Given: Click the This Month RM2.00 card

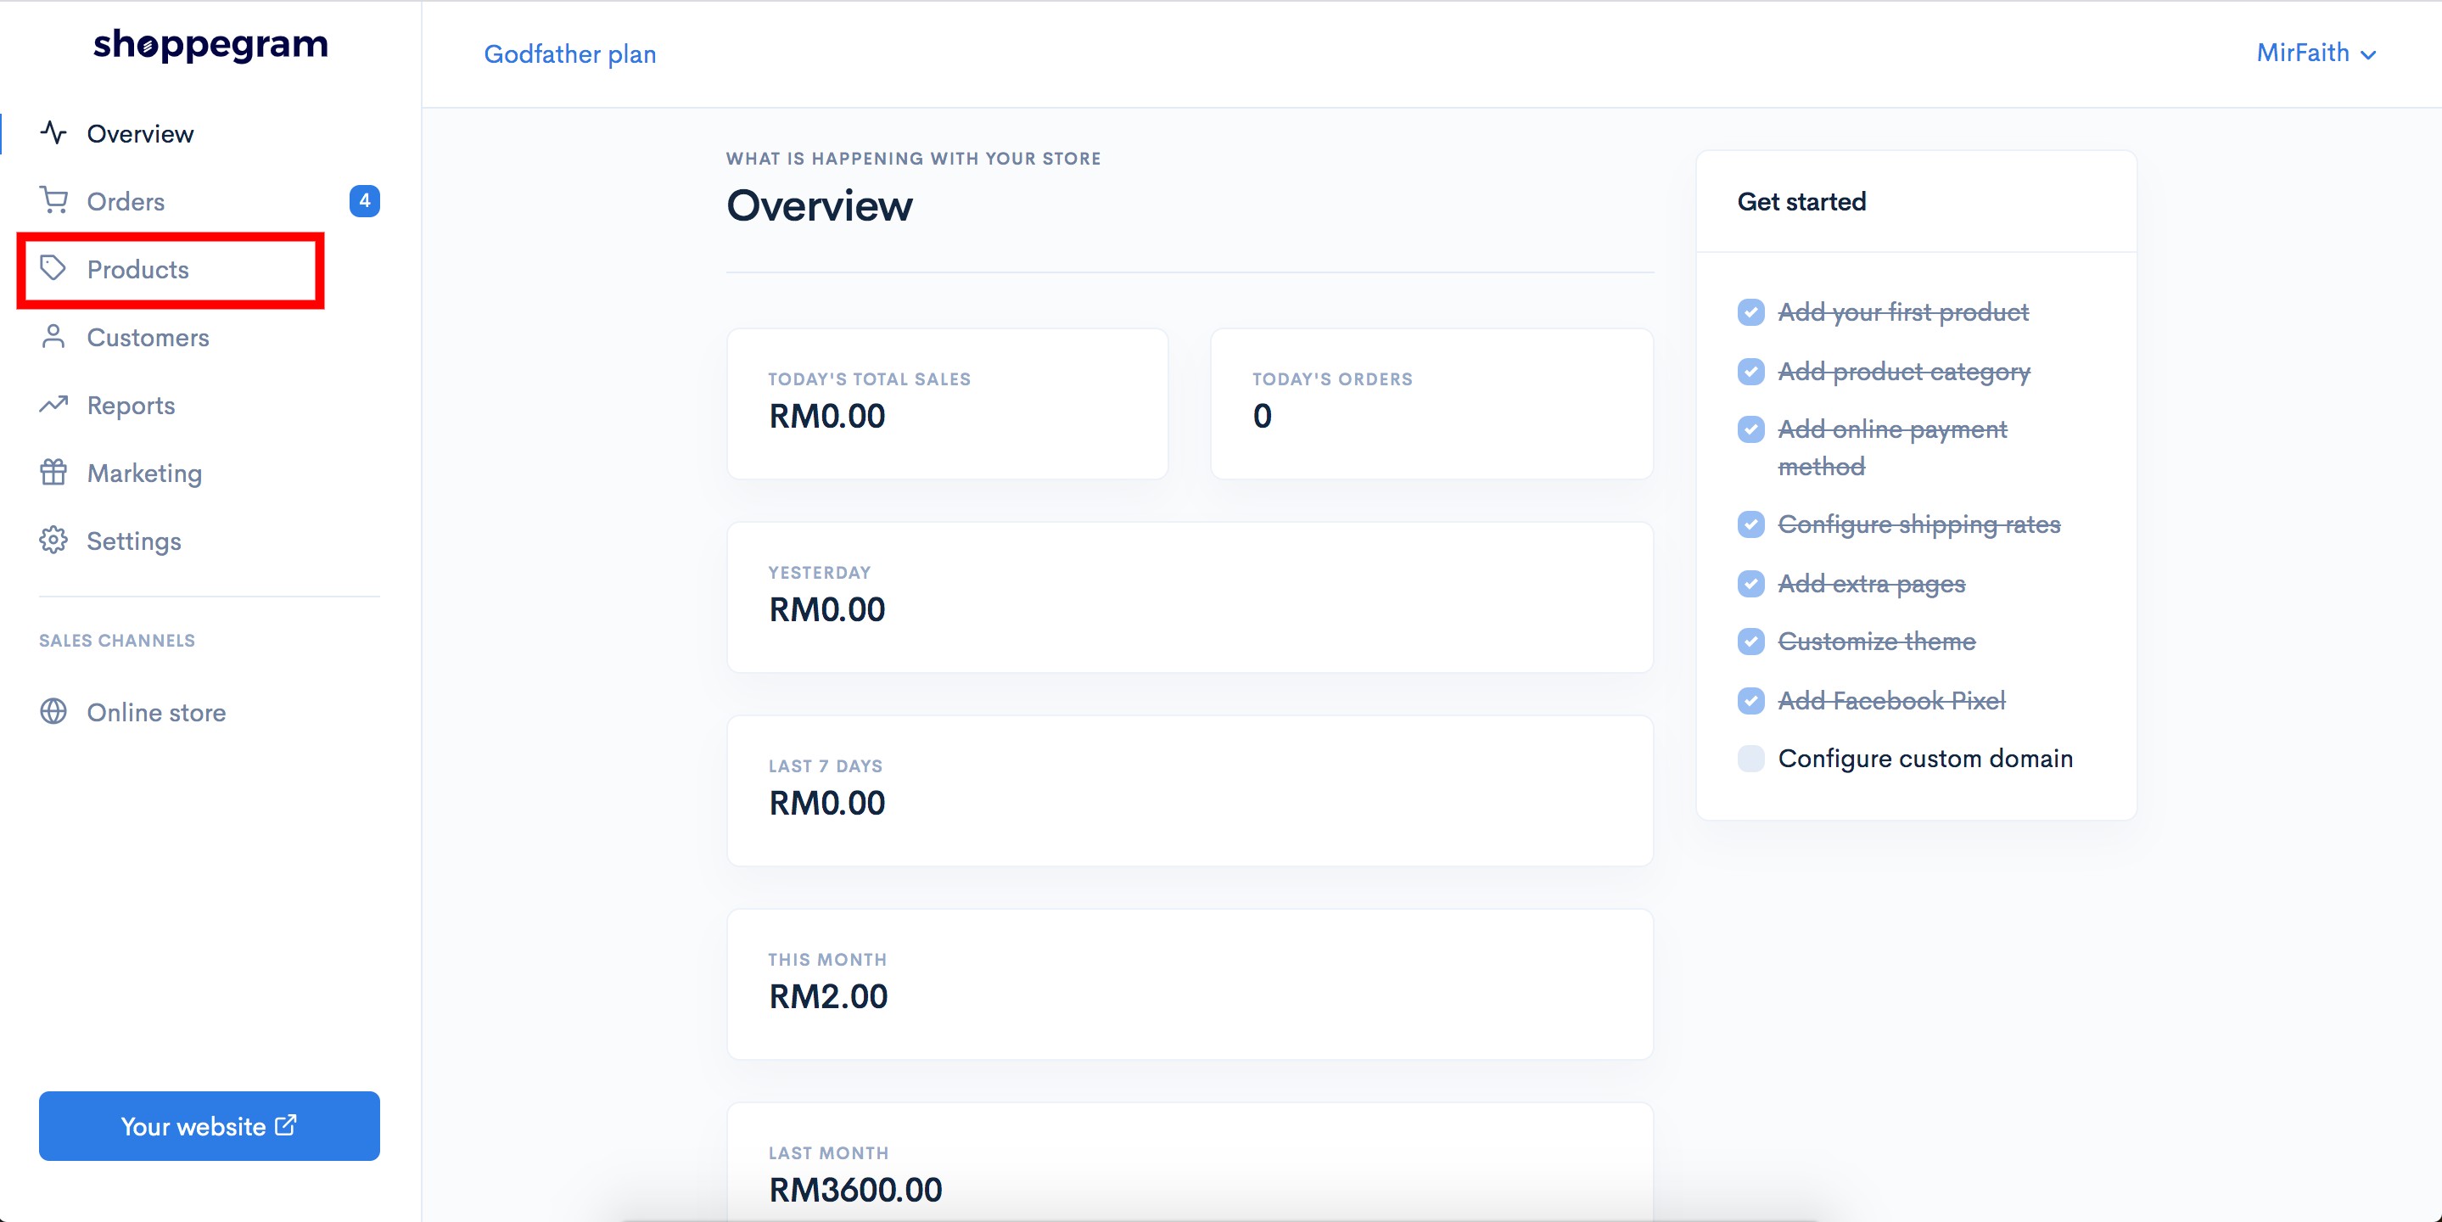Looking at the screenshot, I should tap(1190, 984).
